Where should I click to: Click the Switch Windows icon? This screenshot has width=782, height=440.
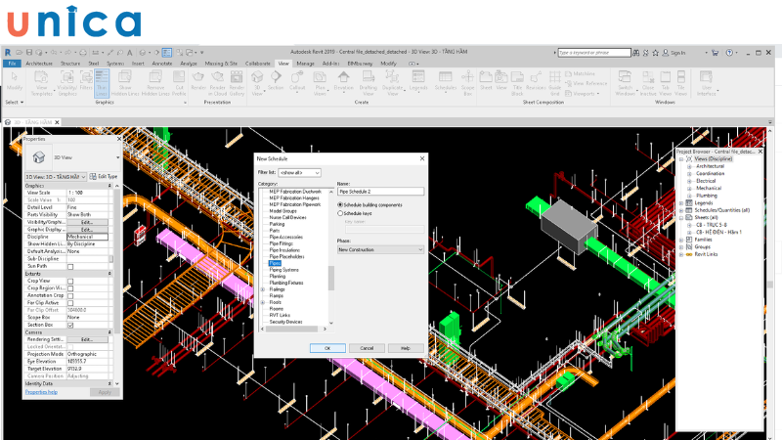click(625, 82)
